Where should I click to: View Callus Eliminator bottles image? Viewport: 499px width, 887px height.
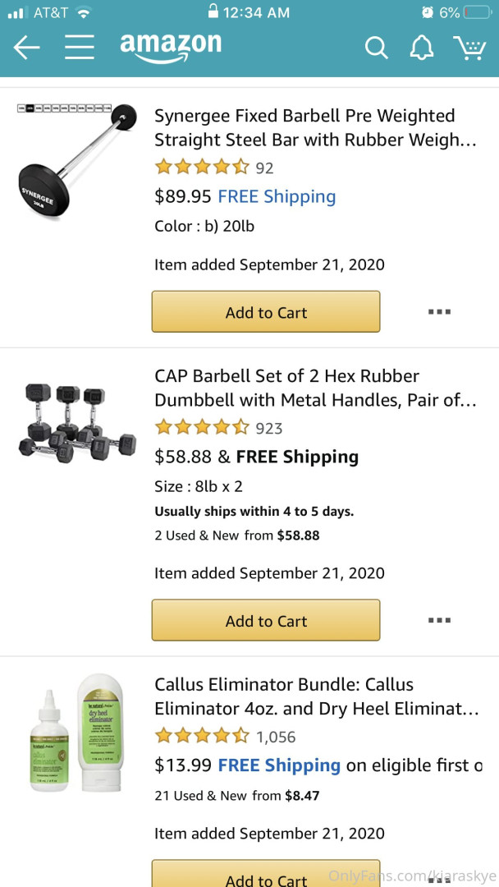[76, 733]
